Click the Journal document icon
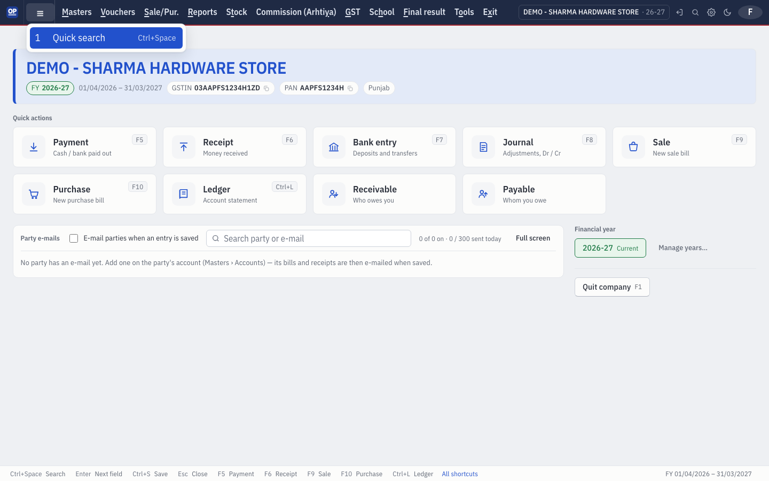 (483, 147)
